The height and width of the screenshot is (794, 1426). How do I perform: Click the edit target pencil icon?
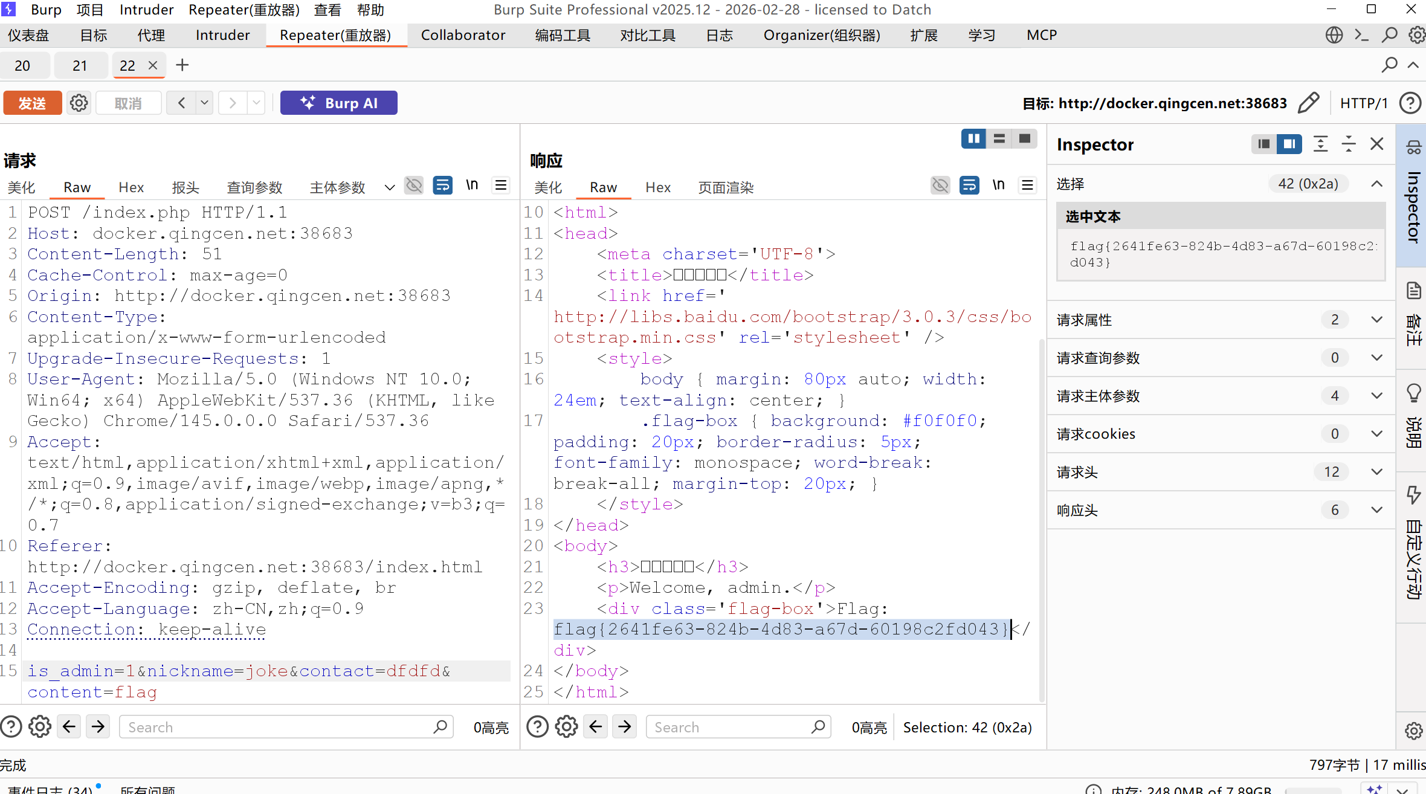click(1308, 103)
